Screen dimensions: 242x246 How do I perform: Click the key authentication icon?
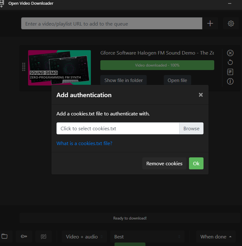click(x=24, y=236)
